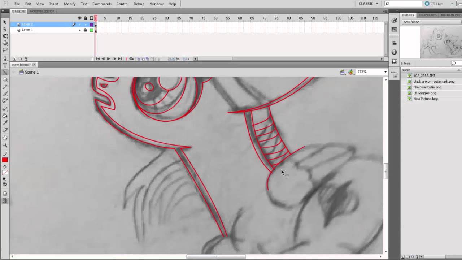Select library item '102_2398.JPG'

424,76
